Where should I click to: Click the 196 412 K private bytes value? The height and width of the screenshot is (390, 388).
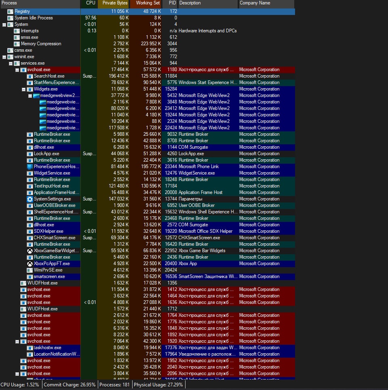coord(119,76)
